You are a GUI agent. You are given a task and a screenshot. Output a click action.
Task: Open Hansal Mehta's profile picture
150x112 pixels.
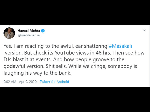click(x=9, y=33)
